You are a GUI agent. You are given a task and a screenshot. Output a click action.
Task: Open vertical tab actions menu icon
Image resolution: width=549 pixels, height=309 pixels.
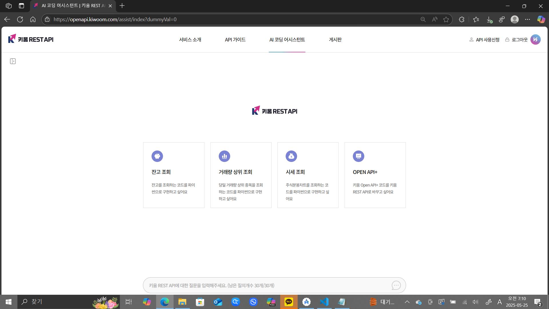tap(21, 6)
